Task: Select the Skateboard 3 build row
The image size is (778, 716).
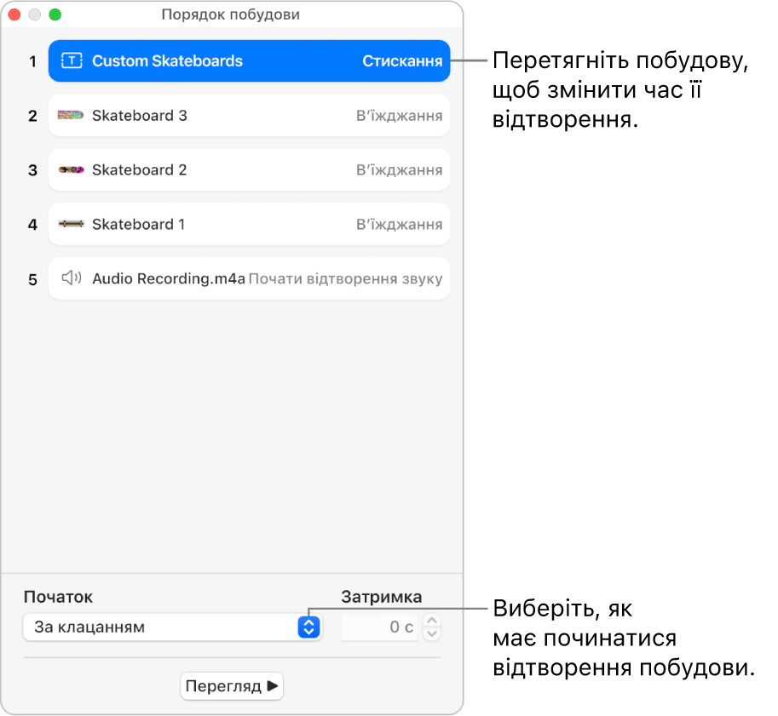Action: coord(249,116)
